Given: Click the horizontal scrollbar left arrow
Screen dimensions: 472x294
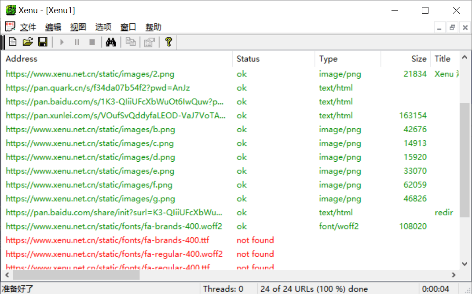Looking at the screenshot, I should [7, 275].
